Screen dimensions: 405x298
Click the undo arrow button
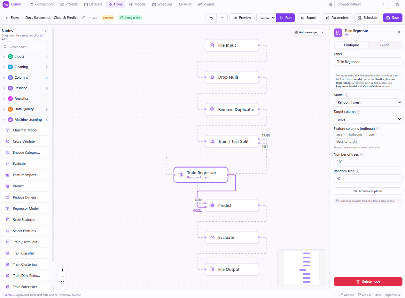click(211, 18)
